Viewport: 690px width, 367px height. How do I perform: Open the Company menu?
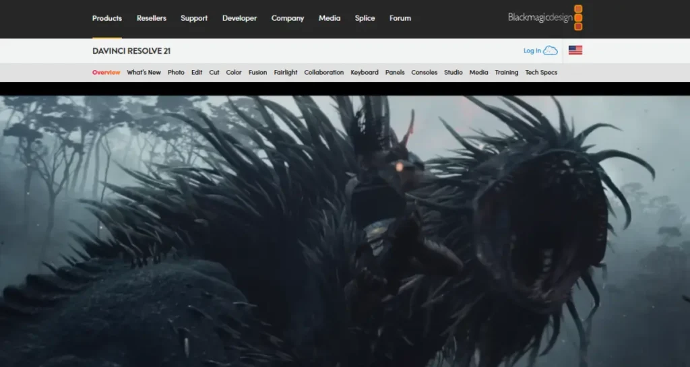coord(288,18)
